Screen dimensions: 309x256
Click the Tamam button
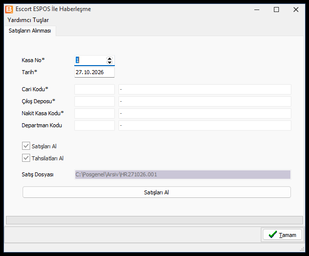282,234
